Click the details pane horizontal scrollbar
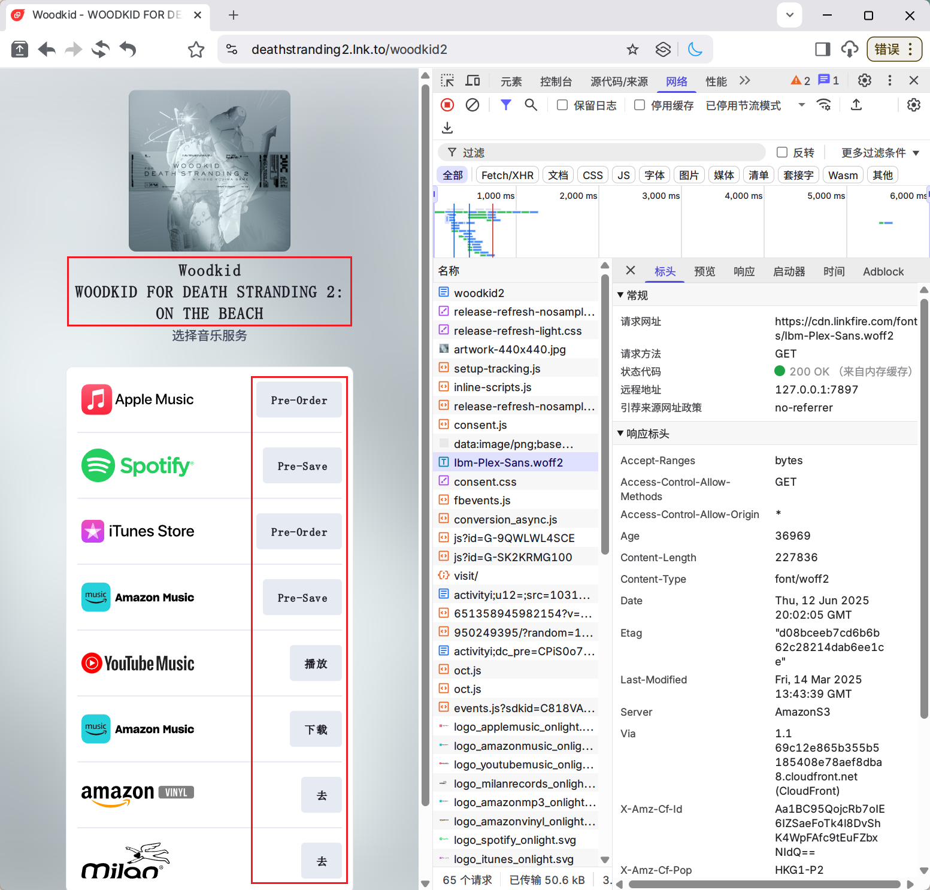Viewport: 930px width, 890px height. [764, 884]
